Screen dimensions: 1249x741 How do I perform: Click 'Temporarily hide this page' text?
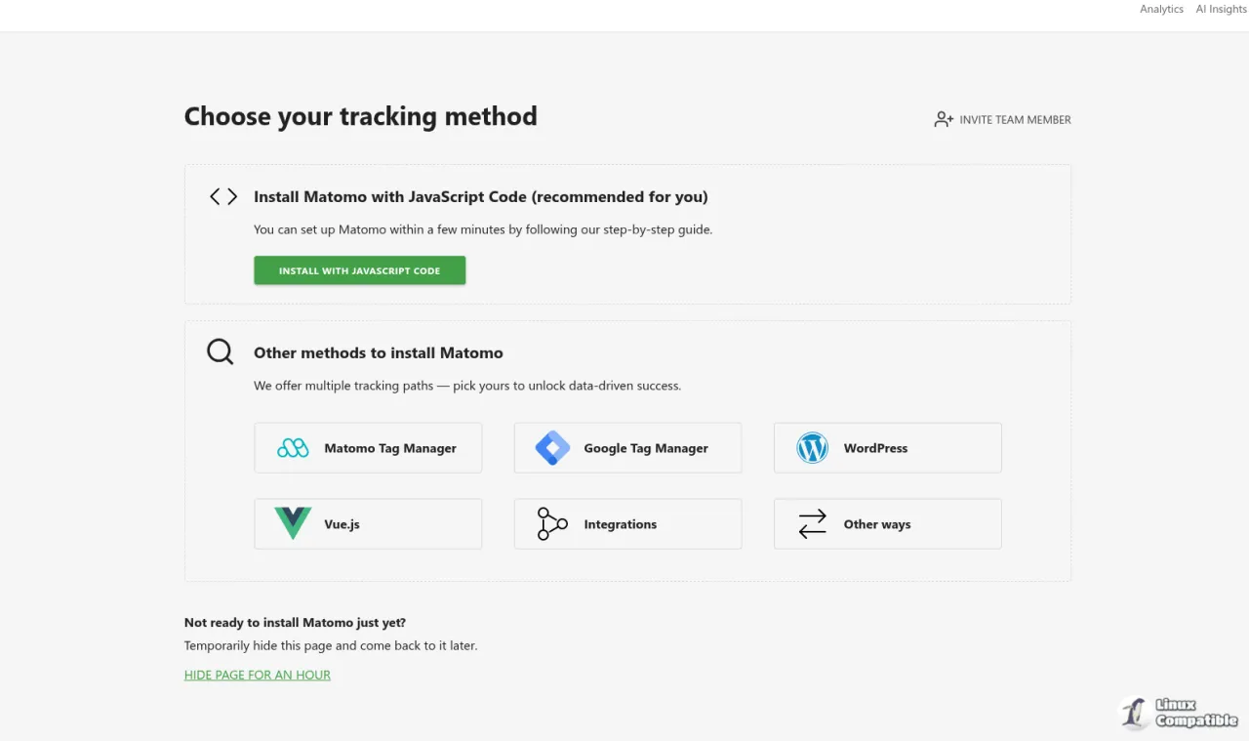click(331, 645)
